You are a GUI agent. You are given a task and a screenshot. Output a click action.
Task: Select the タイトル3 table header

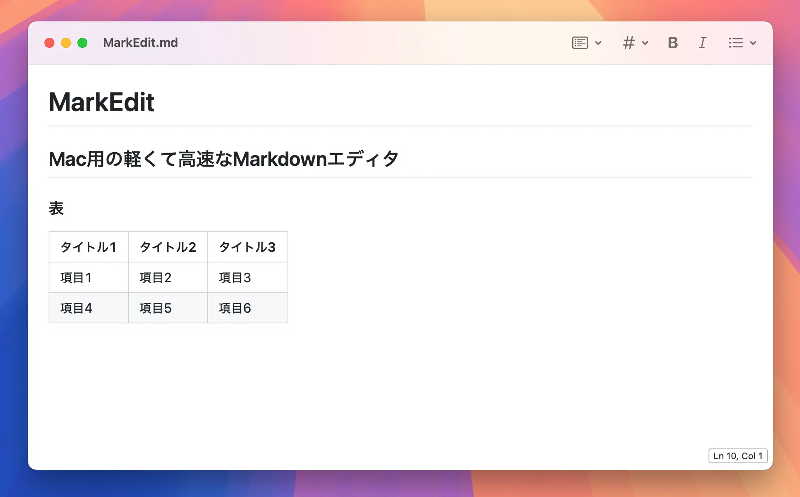247,247
